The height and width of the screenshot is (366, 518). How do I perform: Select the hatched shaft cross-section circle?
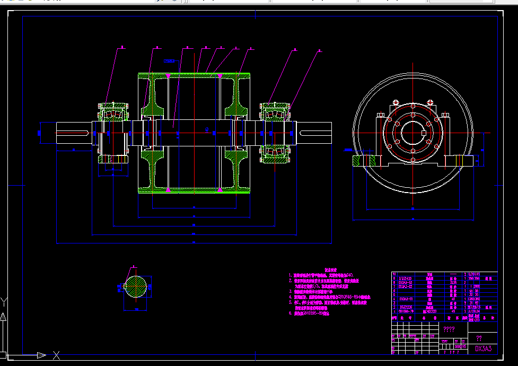[x=135, y=286]
